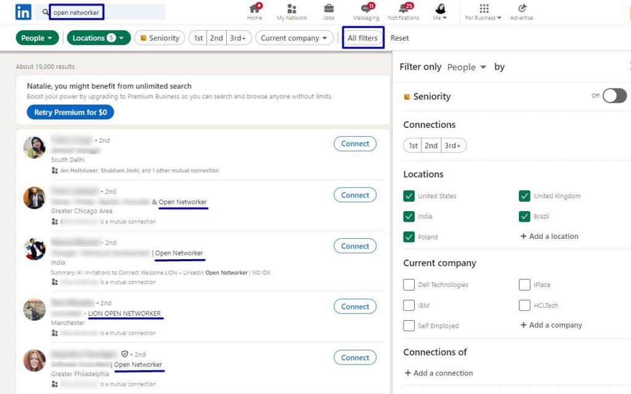Click Retry Premium for $0
The height and width of the screenshot is (394, 631).
coord(70,112)
